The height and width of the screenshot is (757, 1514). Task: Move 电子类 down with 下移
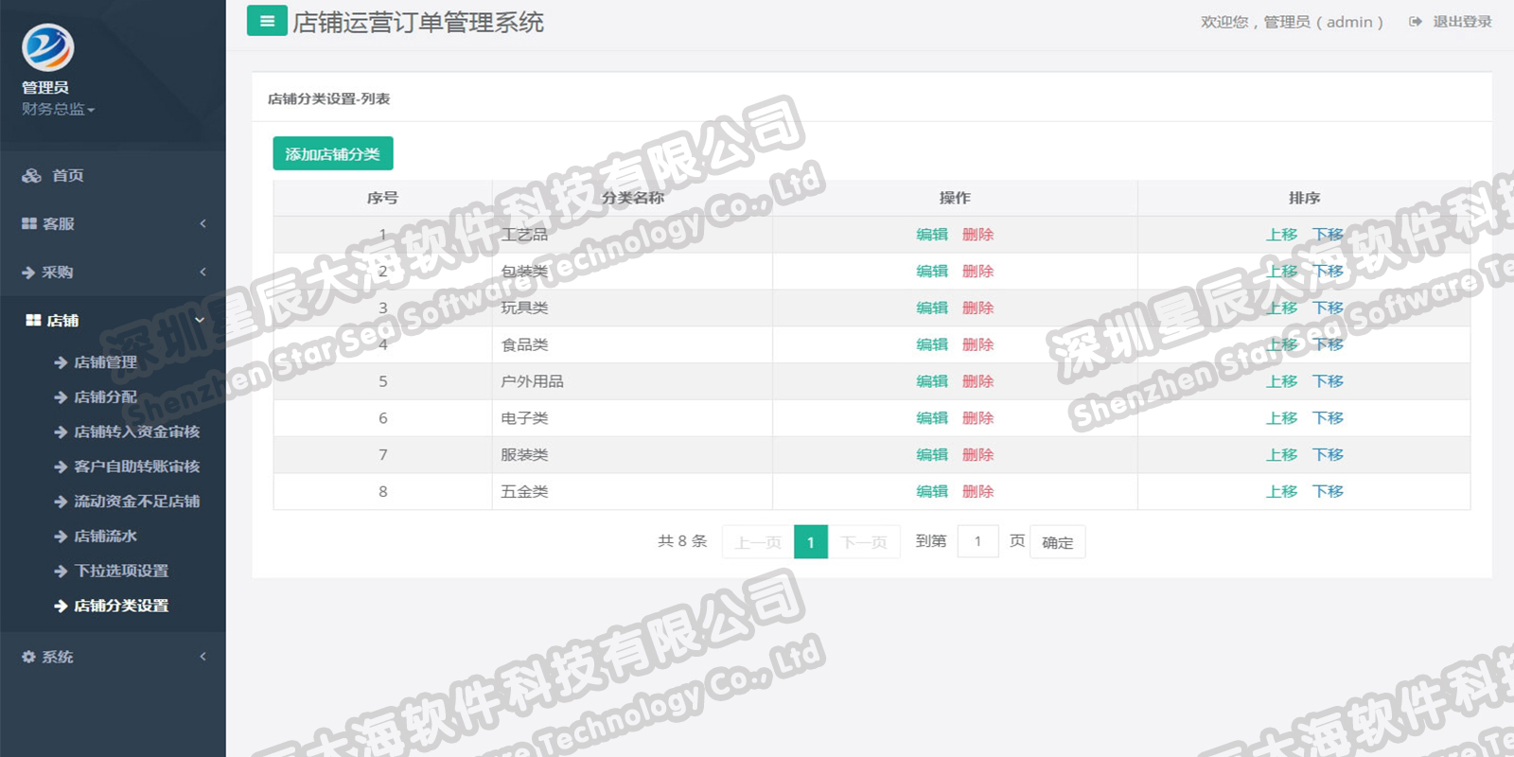point(1328,418)
